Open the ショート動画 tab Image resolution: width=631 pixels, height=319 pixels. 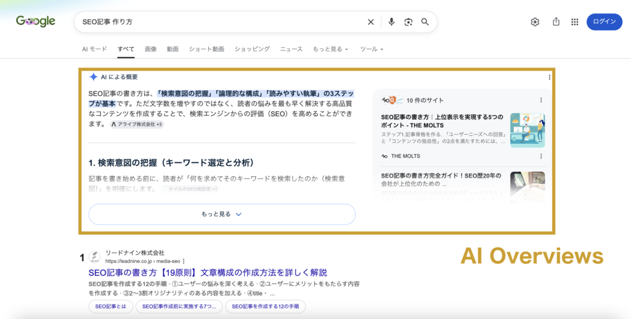tap(206, 49)
